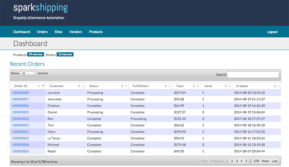
Task: Go to the Vendors menu item
Action: click(76, 32)
